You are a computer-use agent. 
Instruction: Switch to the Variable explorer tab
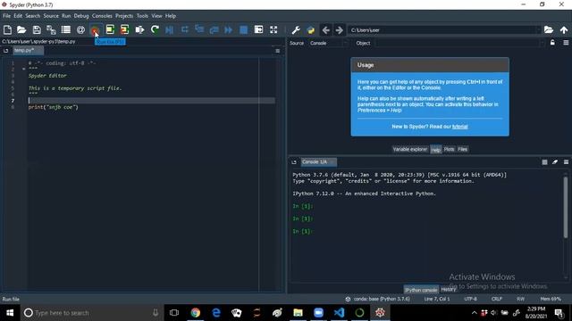[409, 149]
